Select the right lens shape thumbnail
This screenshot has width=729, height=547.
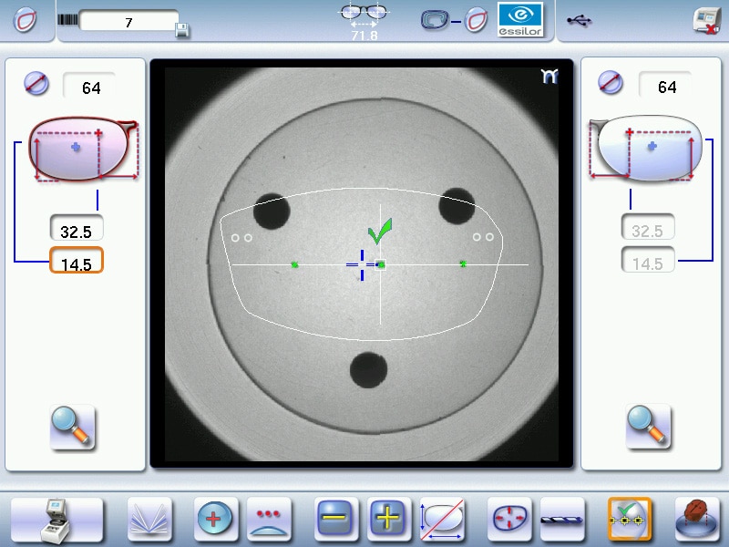coord(648,148)
